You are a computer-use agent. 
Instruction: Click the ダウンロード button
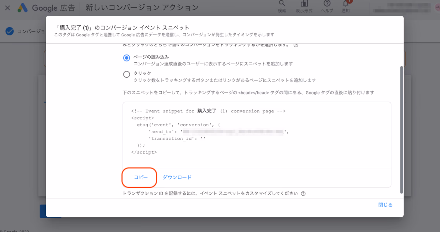(x=177, y=177)
